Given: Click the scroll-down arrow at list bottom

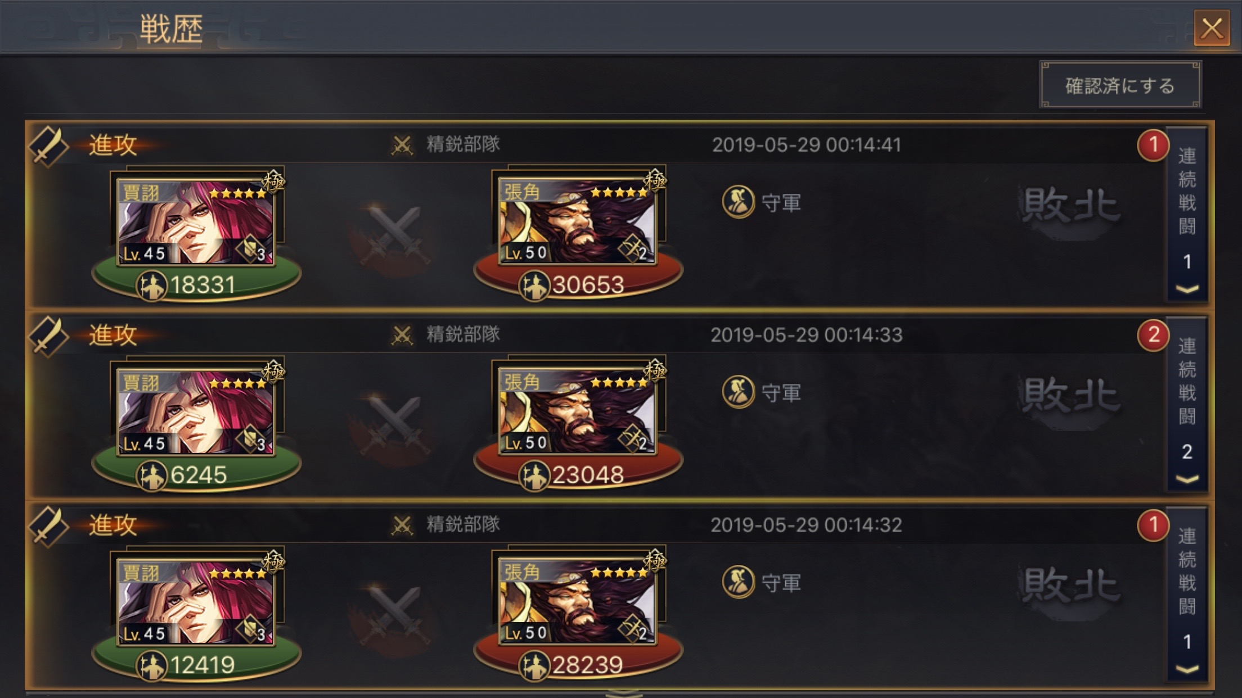Looking at the screenshot, I should [623, 692].
